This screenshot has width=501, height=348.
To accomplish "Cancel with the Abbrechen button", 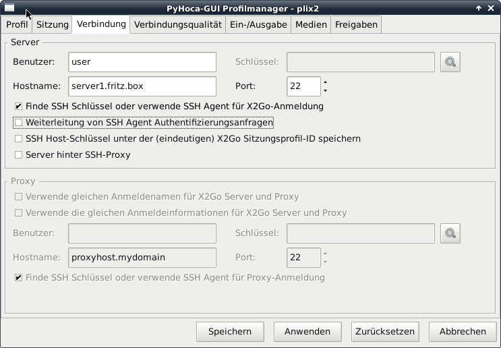I will point(463,332).
